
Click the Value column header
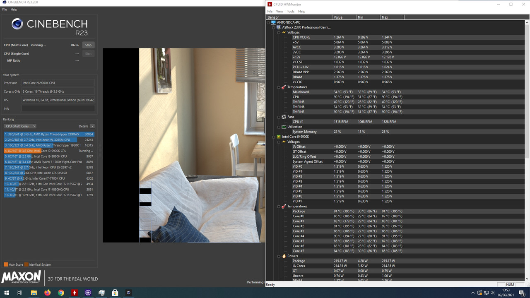pyautogui.click(x=344, y=17)
